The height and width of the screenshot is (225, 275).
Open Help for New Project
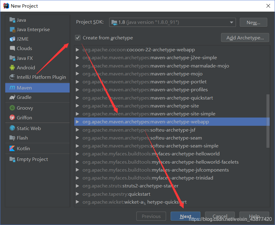[x=254, y=216]
